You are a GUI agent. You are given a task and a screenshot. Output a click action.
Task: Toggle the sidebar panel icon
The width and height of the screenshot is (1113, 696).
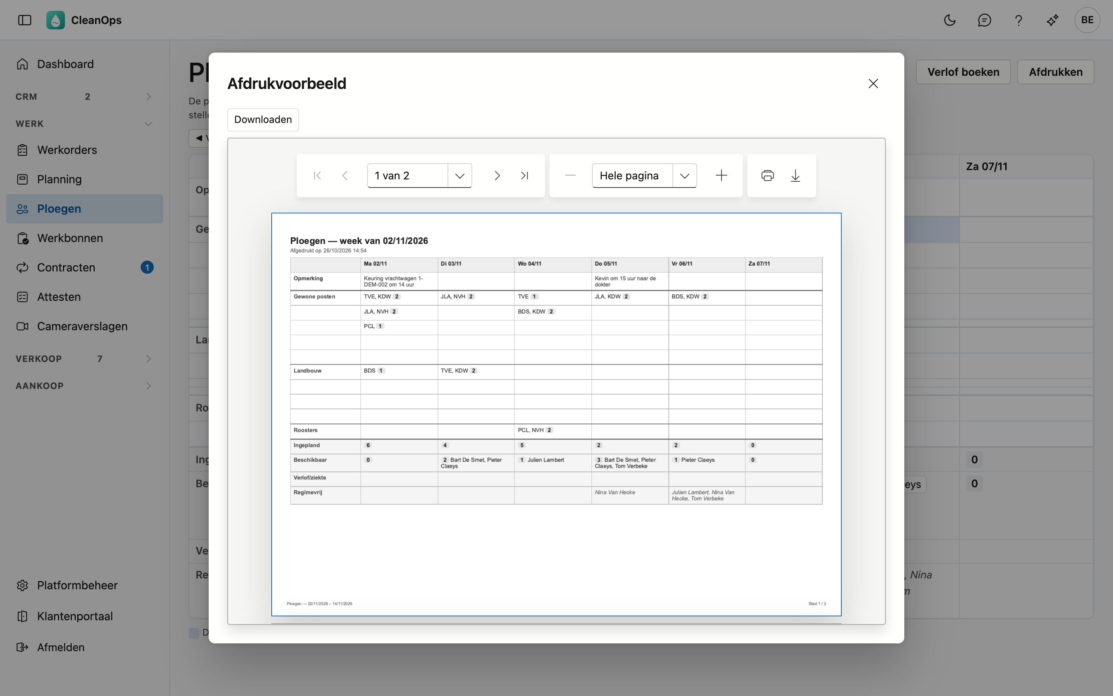pyautogui.click(x=24, y=20)
